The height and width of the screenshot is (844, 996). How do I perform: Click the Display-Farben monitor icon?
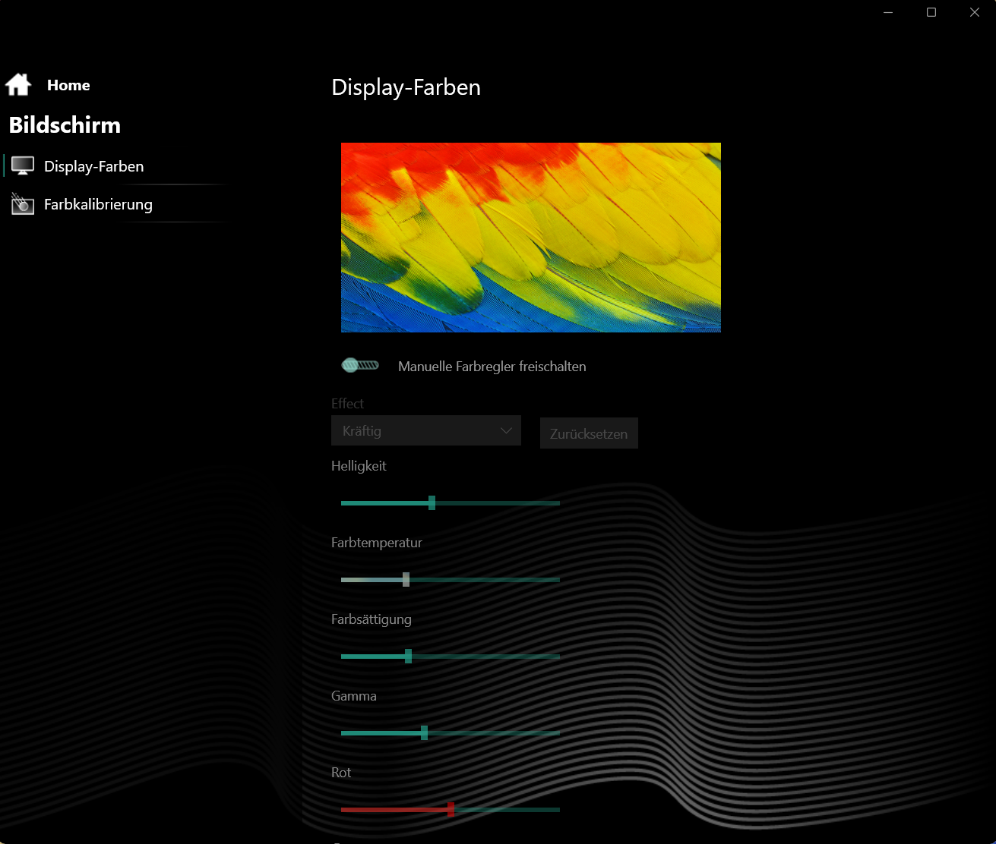23,166
